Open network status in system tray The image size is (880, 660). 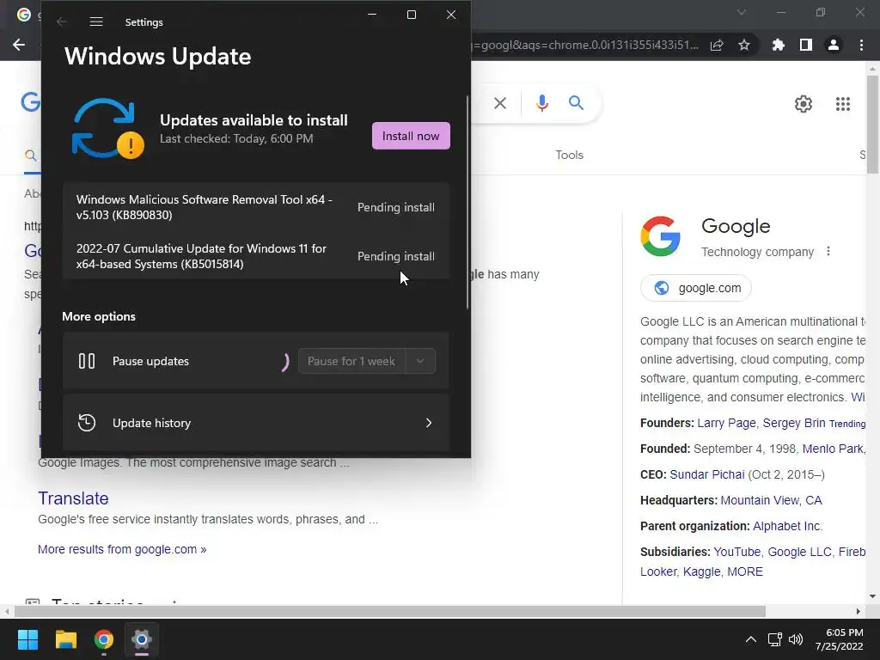(x=775, y=639)
